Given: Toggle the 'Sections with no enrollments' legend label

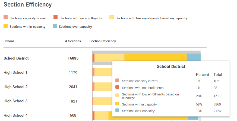Looking at the screenshot, I should coord(81,18).
